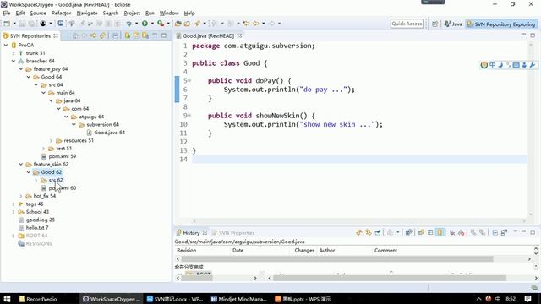The height and width of the screenshot is (304, 541).
Task: Toggle the highlighted yellow button in History toolbar
Action: (x=440, y=233)
